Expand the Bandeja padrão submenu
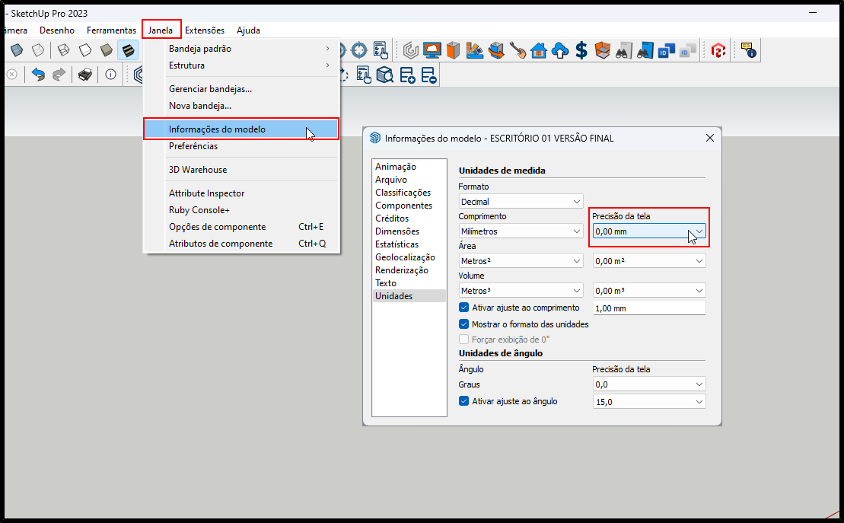 click(x=241, y=49)
